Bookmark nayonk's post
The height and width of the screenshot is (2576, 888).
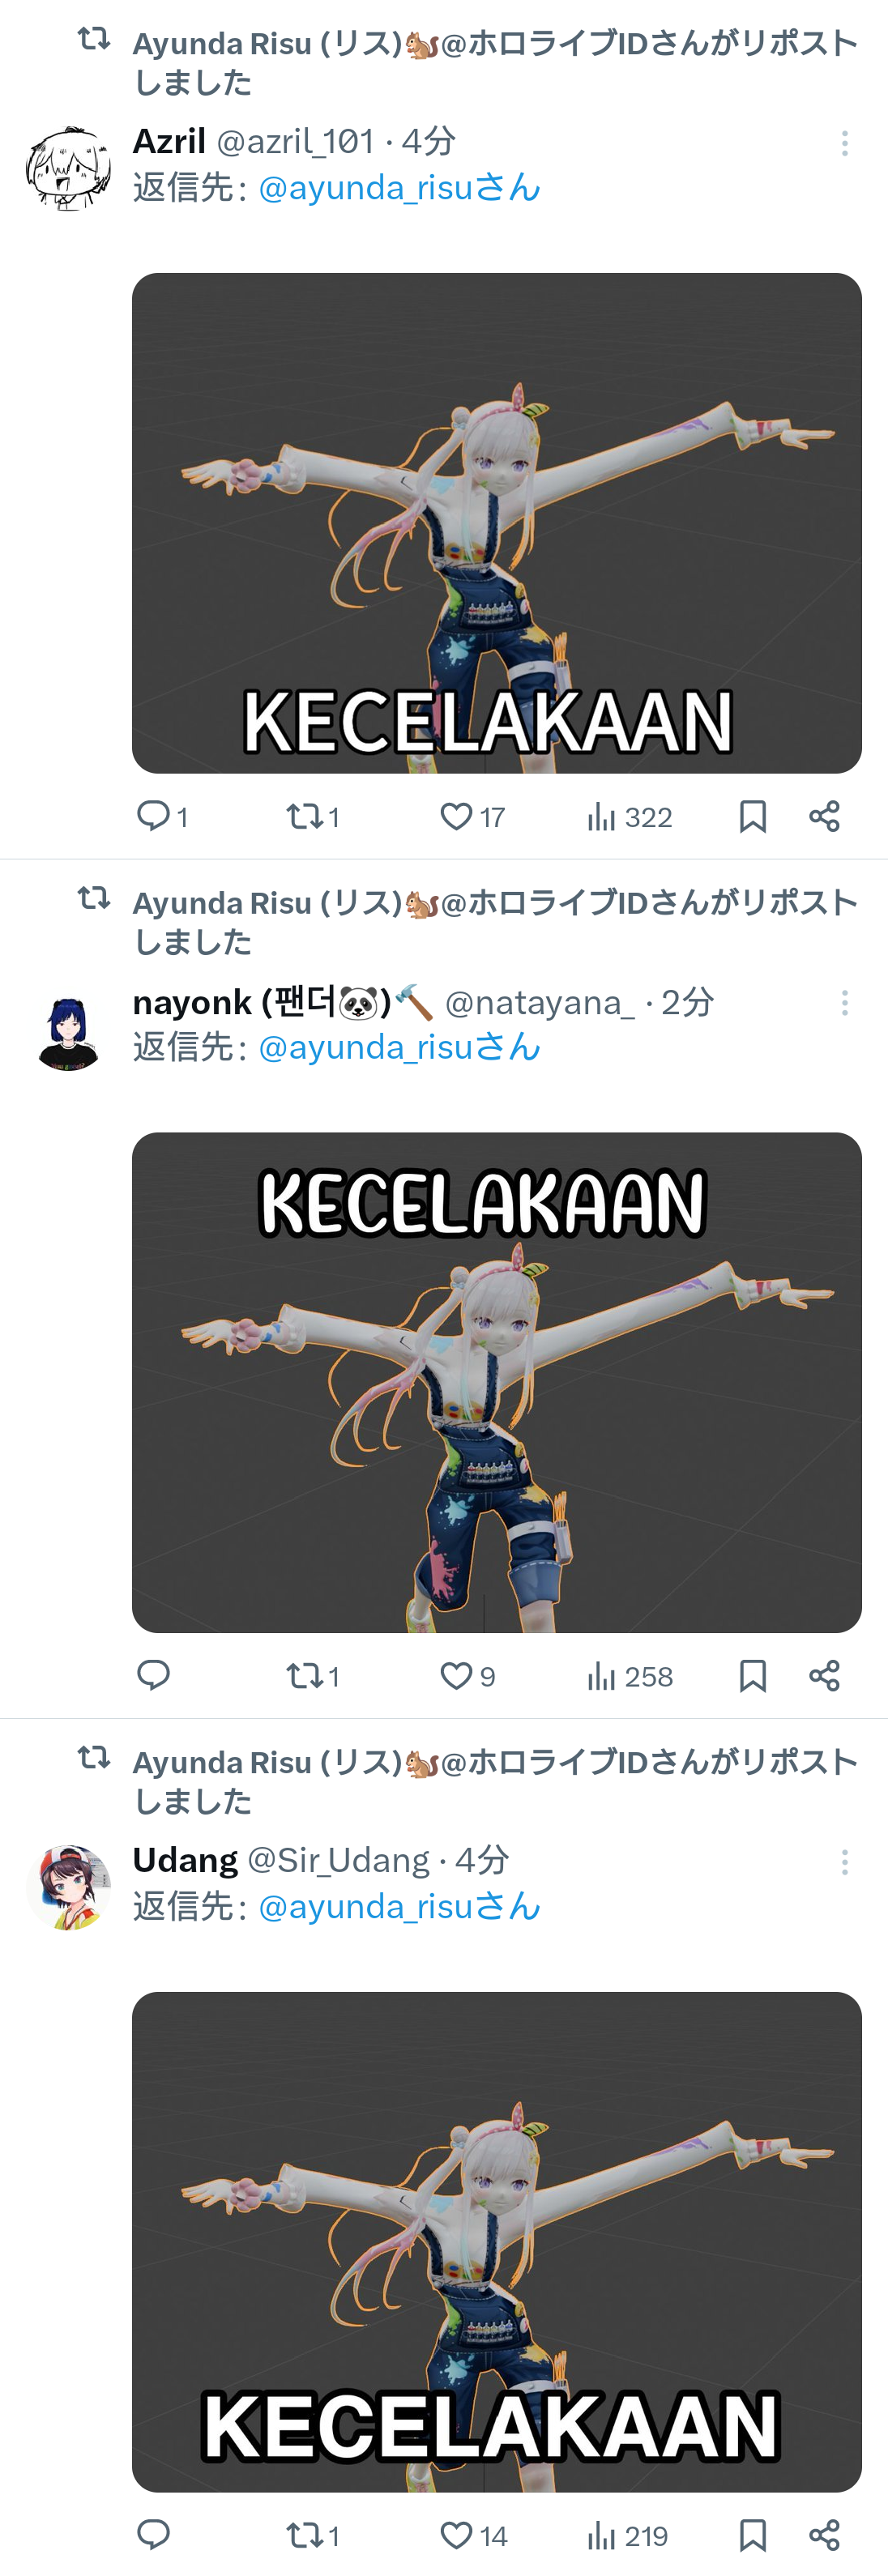(x=753, y=1675)
